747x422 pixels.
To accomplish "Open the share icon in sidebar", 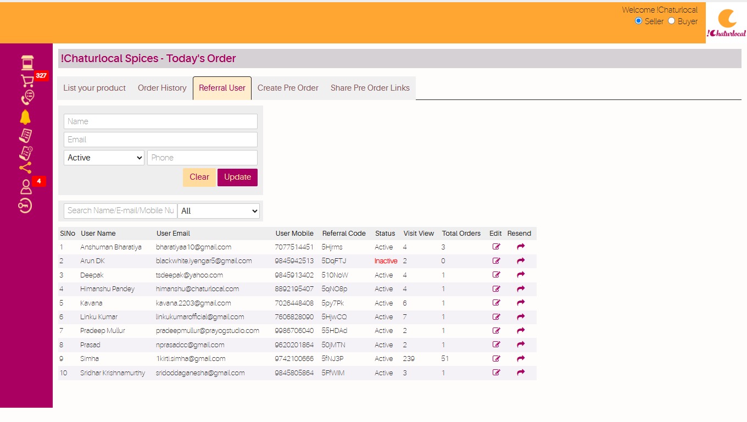I will pyautogui.click(x=25, y=168).
